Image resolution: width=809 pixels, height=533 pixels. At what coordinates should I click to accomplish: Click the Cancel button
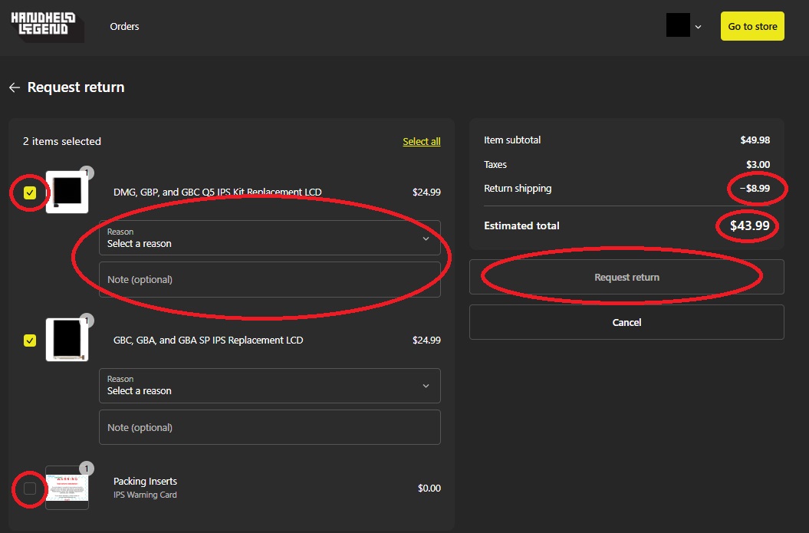tap(626, 322)
